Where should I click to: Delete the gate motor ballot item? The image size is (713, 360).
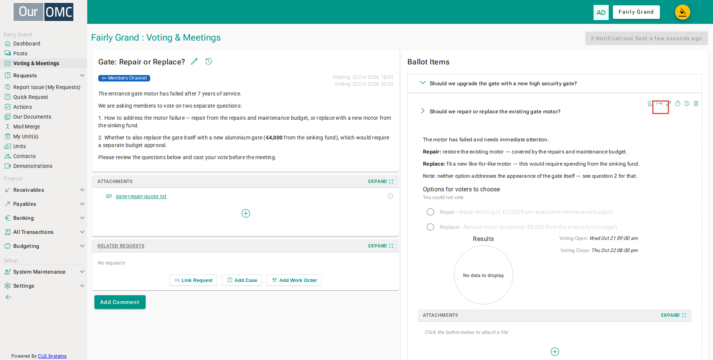tap(696, 103)
